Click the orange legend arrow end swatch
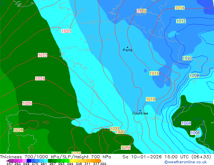 tap(101, 161)
